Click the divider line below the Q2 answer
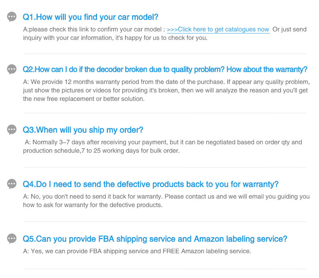The width and height of the screenshot is (319, 278). tap(165, 113)
